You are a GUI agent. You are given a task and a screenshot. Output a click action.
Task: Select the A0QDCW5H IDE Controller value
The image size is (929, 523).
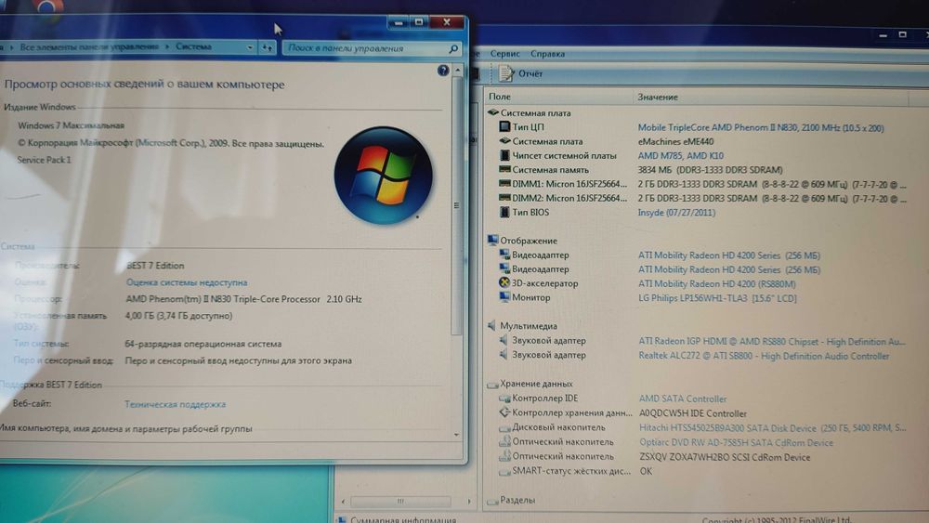693,413
